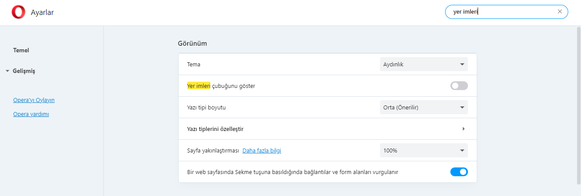
Task: Click the Opera logo icon
Action: (18, 12)
